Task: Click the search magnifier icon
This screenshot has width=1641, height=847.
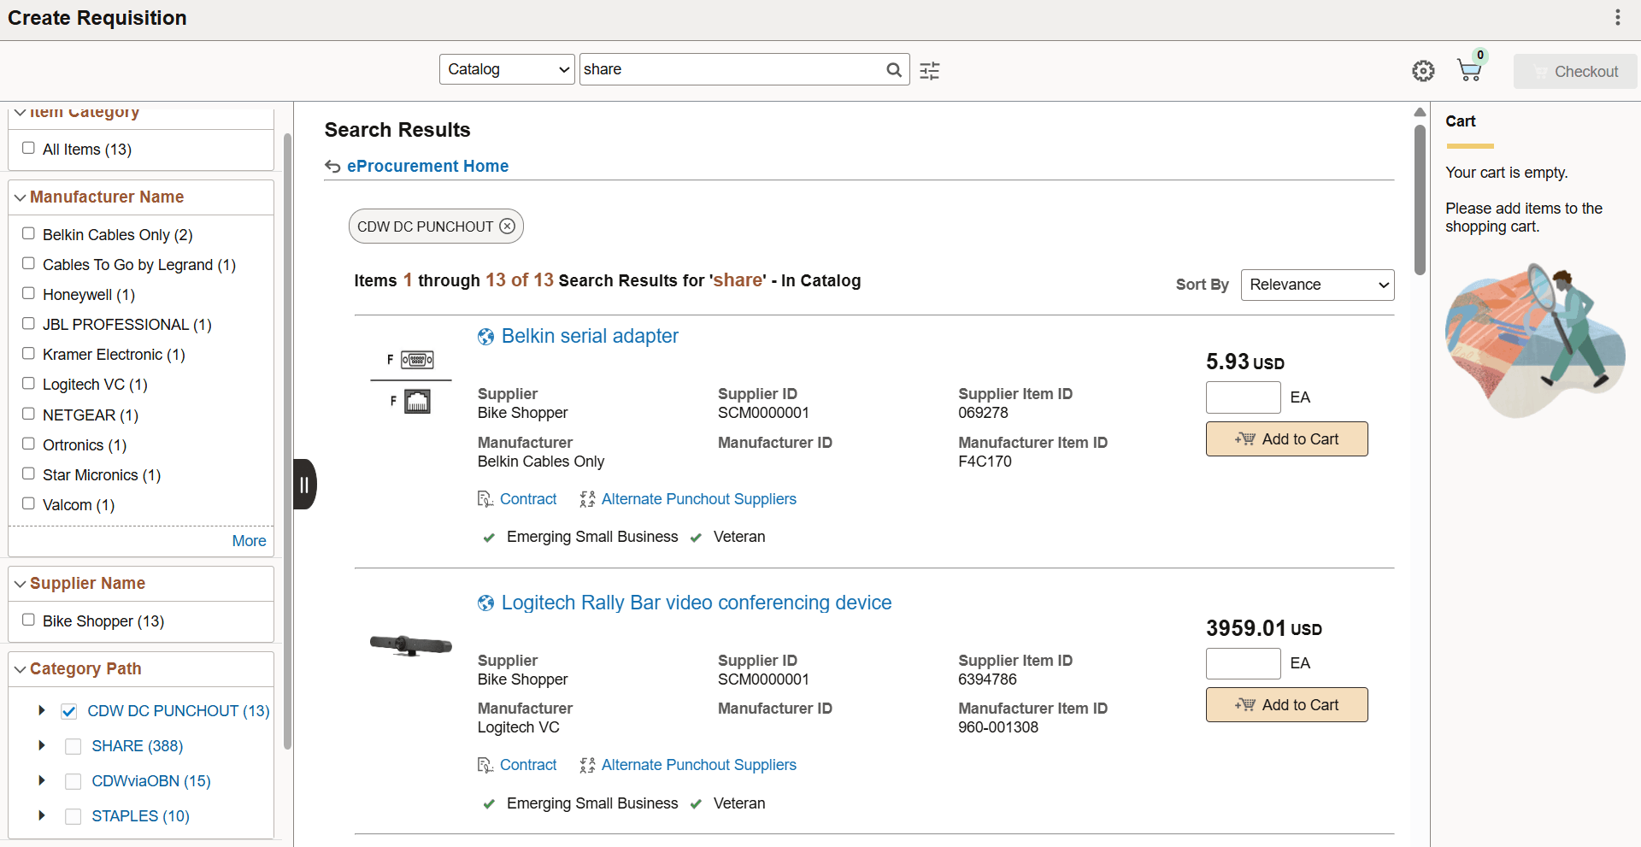Action: click(x=894, y=70)
